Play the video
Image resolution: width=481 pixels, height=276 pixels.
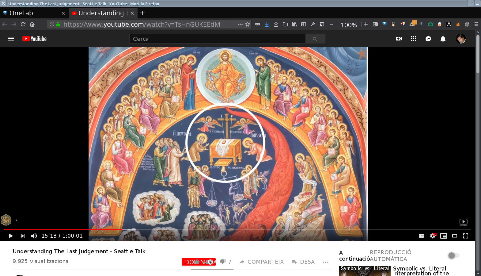[x=10, y=236]
